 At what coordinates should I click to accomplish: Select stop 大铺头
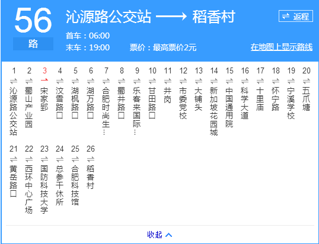coord(199,99)
